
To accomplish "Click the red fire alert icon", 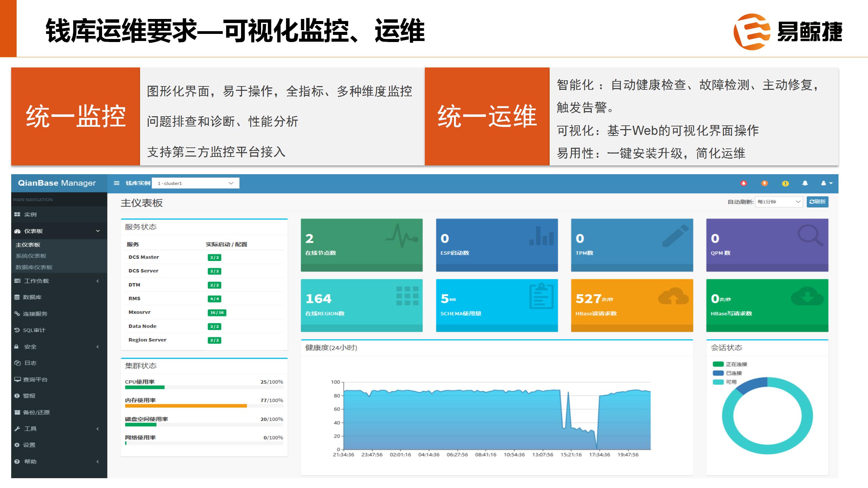I will click(744, 183).
